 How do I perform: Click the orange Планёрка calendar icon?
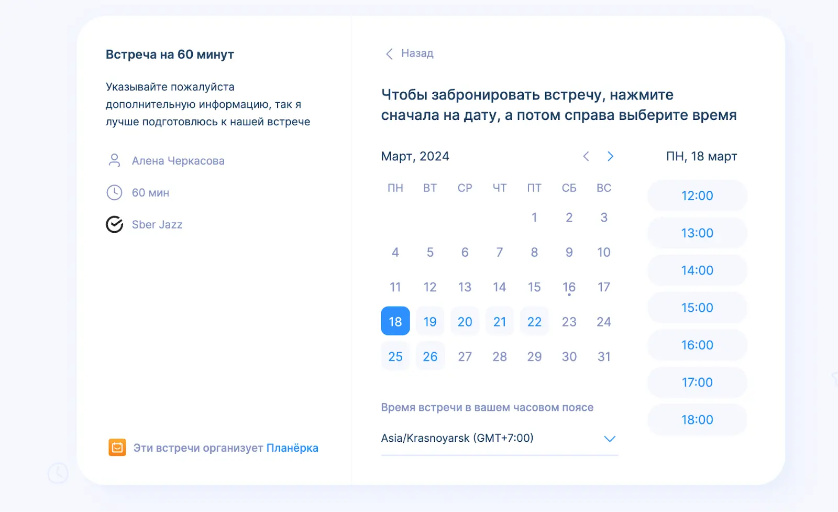[117, 448]
